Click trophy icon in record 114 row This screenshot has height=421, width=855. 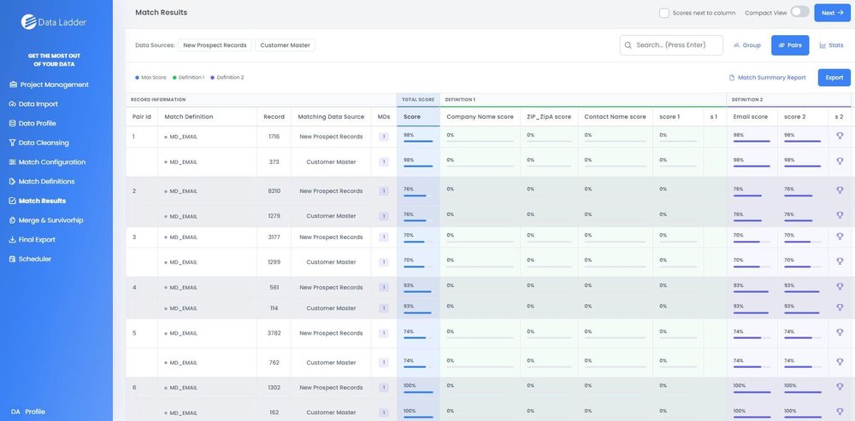840,307
